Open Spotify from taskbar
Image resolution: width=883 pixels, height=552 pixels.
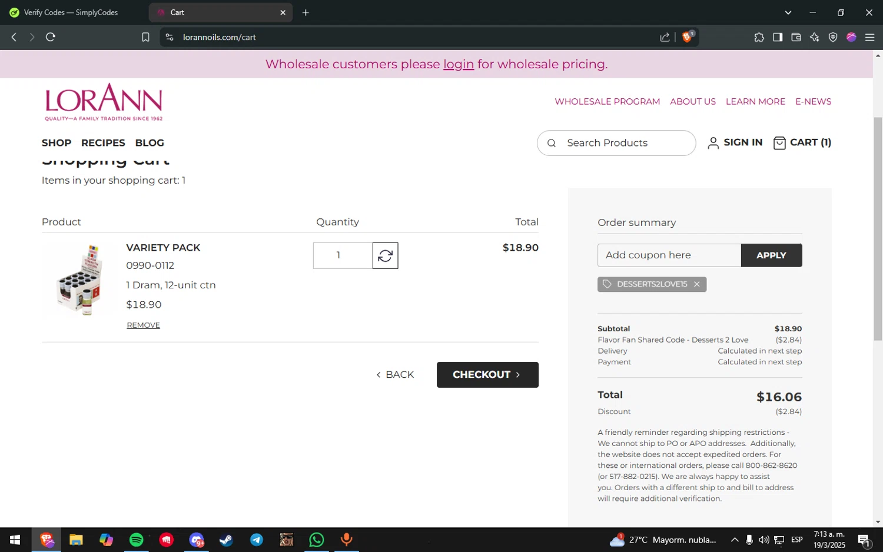point(136,540)
